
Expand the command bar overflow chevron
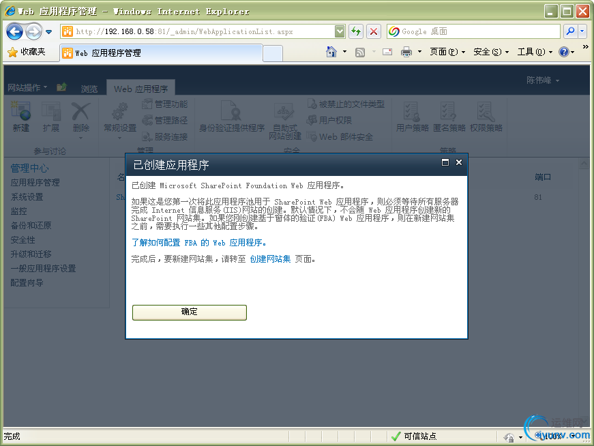pos(586,47)
